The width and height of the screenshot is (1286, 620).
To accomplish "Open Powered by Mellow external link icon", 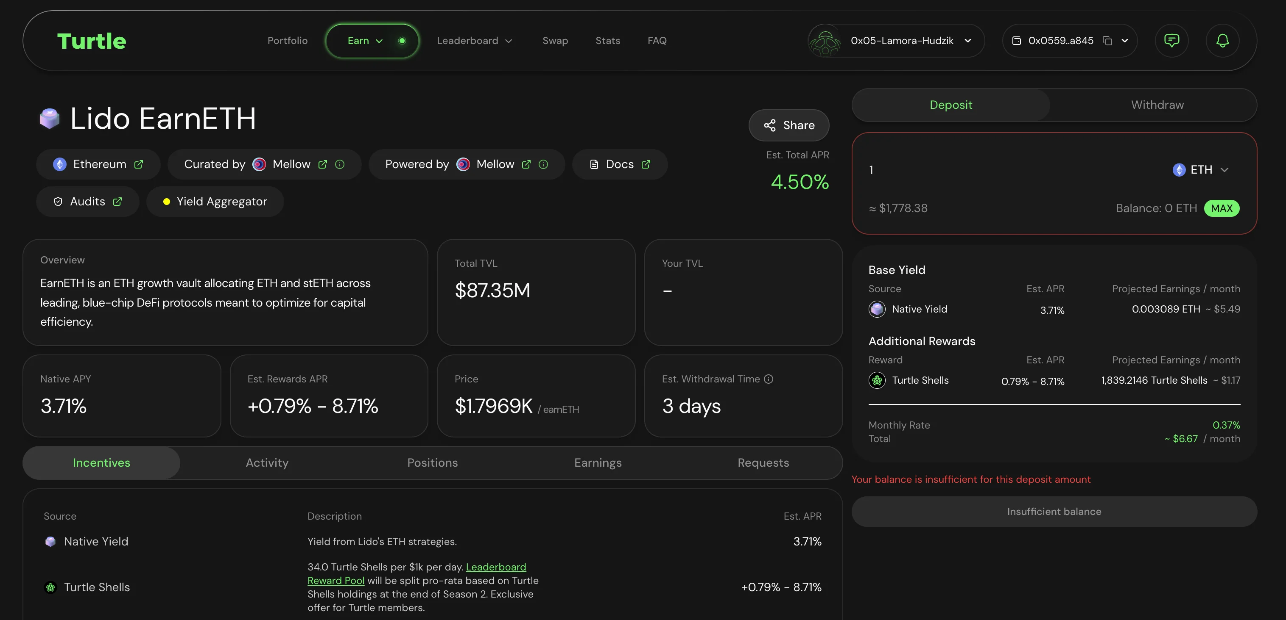I will coord(526,164).
